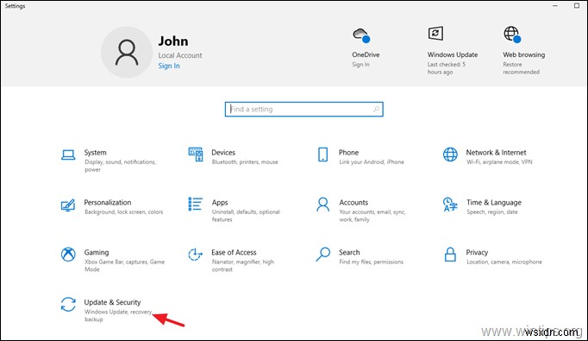Open the Network & Internet globe icon
The width and height of the screenshot is (588, 341).
[450, 155]
